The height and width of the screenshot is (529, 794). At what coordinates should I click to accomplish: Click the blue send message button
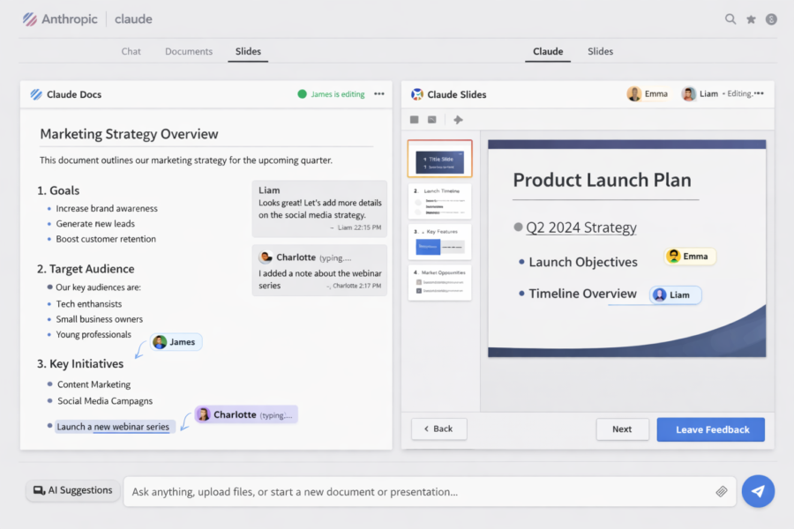pyautogui.click(x=758, y=491)
